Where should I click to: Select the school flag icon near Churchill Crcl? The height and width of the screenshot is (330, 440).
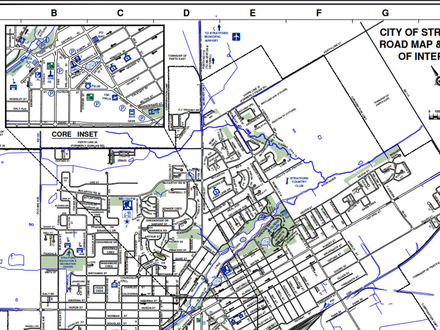pos(115,284)
